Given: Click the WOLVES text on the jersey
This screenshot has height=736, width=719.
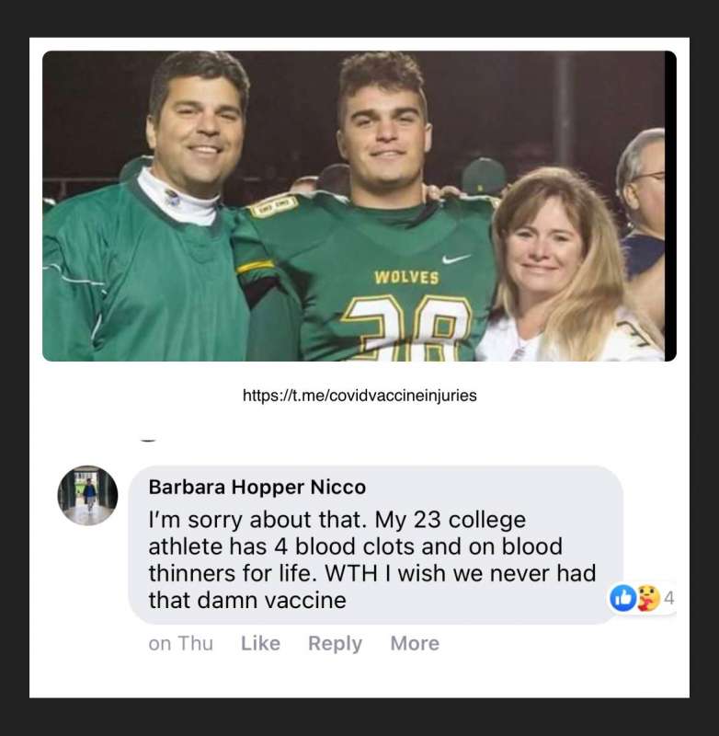Looking at the screenshot, I should pos(406,277).
